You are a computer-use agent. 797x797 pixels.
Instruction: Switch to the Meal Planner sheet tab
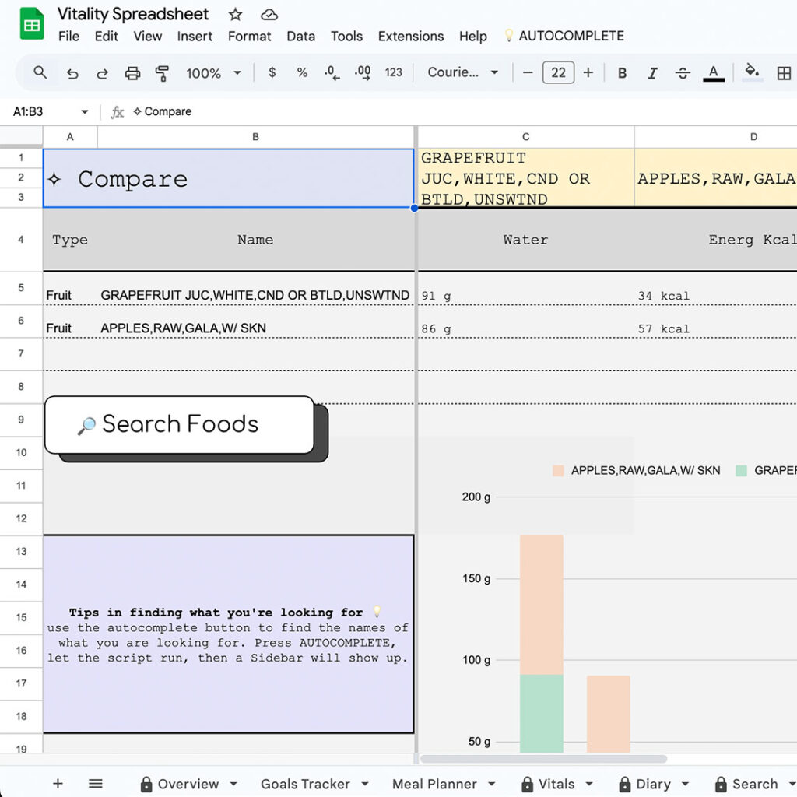pyautogui.click(x=434, y=784)
